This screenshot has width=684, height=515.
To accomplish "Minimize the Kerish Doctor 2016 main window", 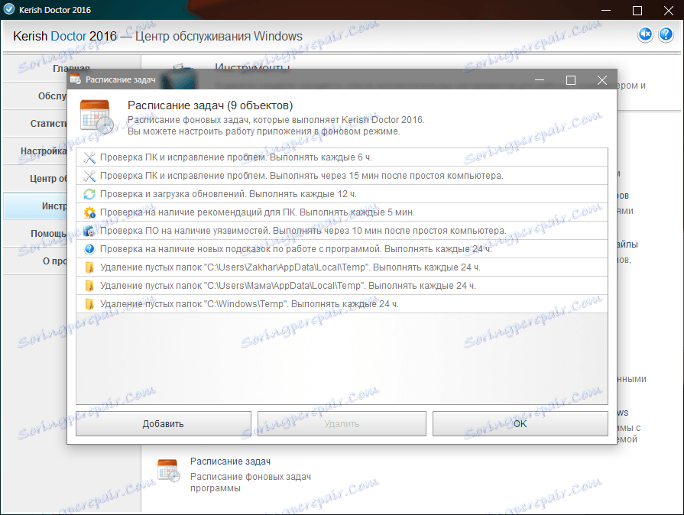I will (x=606, y=10).
